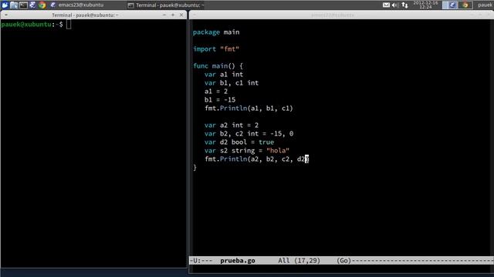Close the Terminal window
The image size is (494, 277).
coord(181,15)
